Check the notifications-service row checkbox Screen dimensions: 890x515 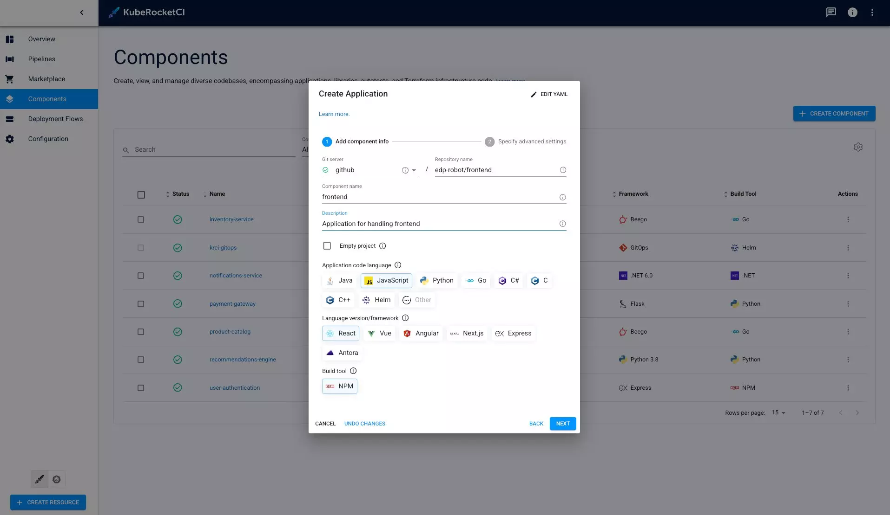coord(141,276)
